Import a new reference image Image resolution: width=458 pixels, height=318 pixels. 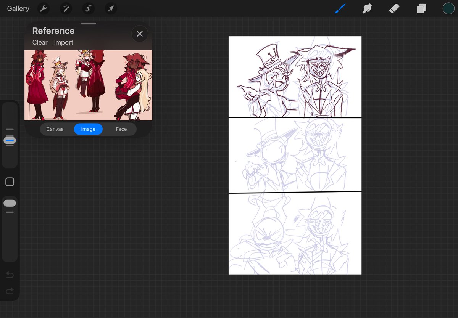point(63,42)
